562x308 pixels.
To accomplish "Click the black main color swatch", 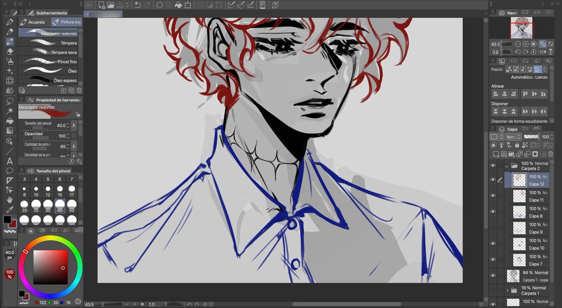I will [8, 220].
